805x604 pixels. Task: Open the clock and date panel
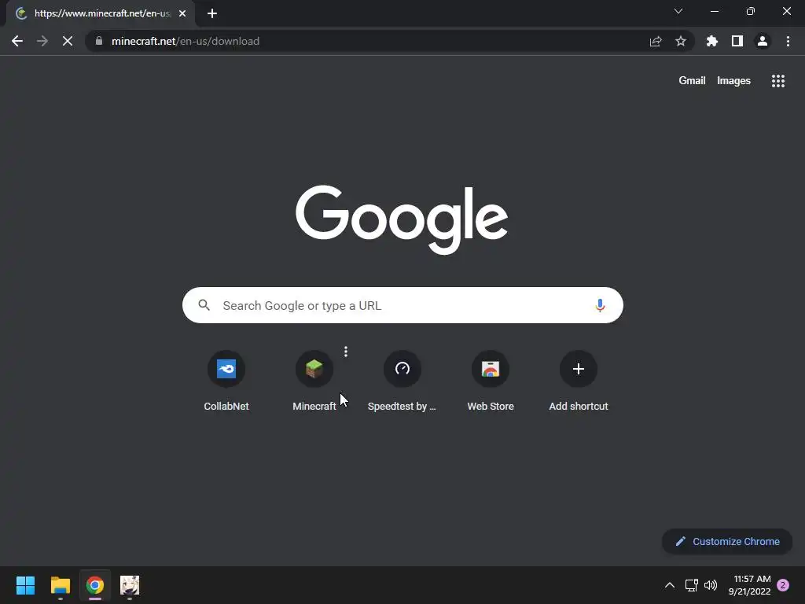coord(749,585)
